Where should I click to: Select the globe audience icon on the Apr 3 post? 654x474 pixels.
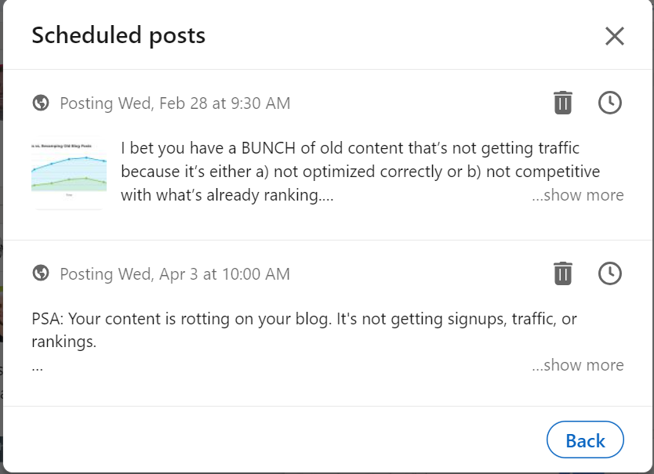(41, 273)
